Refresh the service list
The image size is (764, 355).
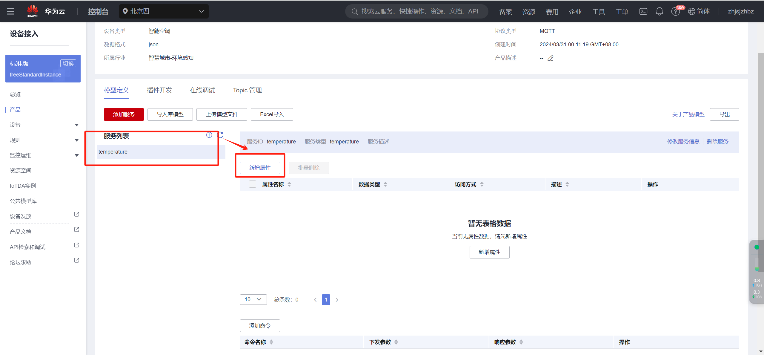(220, 135)
